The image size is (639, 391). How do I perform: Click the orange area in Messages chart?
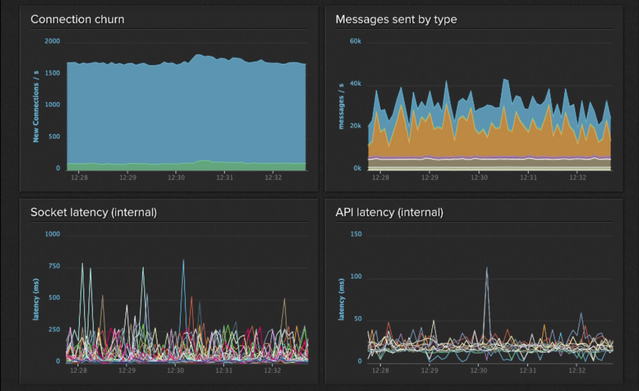489,143
